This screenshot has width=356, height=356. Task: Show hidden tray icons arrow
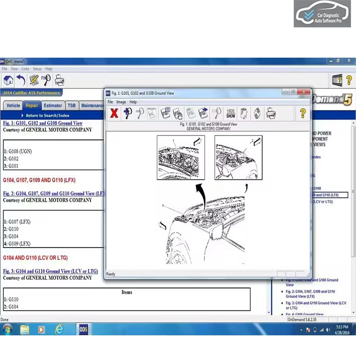click(x=301, y=330)
